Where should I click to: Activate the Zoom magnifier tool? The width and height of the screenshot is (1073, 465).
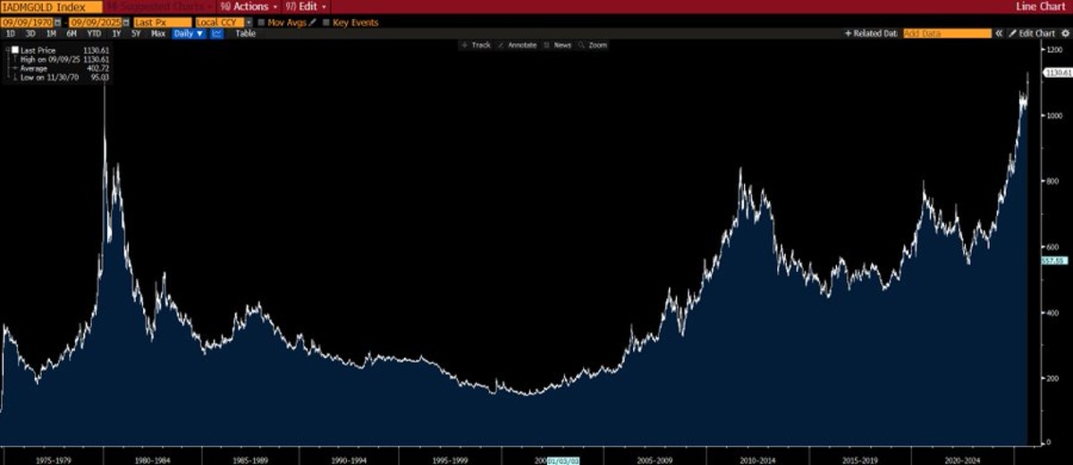click(593, 45)
